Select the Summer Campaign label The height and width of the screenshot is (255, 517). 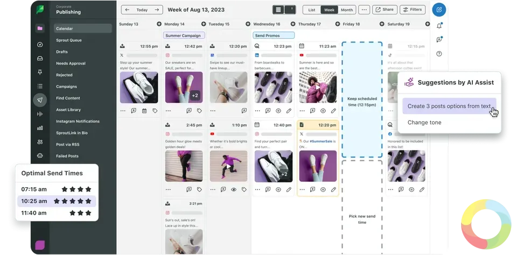tap(184, 36)
